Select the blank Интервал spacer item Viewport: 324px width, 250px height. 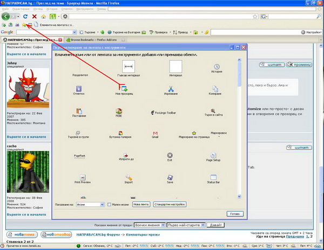(175, 68)
